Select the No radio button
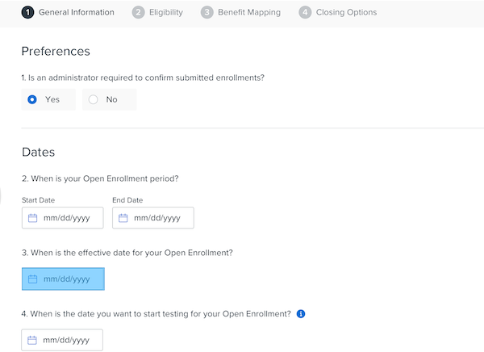484x352 pixels. click(x=94, y=99)
